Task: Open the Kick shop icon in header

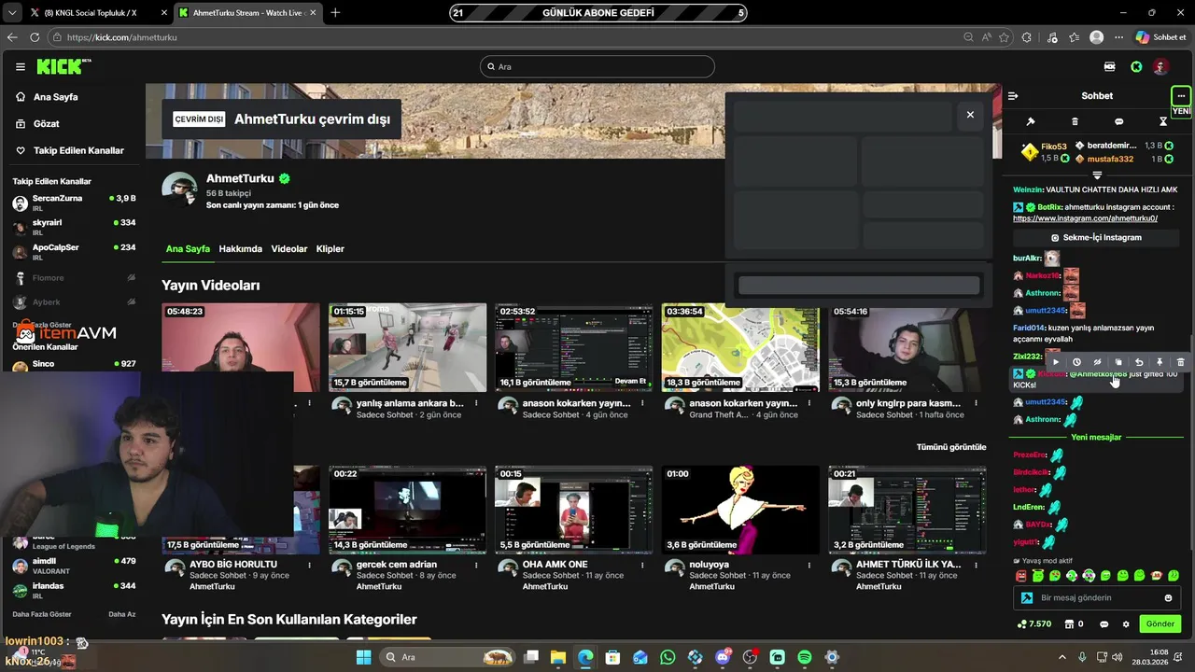Action: [1109, 66]
